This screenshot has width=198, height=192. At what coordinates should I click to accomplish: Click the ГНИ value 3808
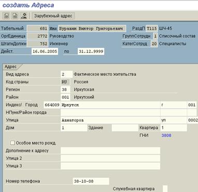[166, 136]
